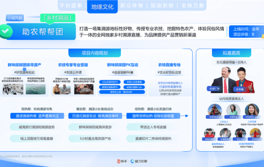Click the timeline arrow tip
The image size is (264, 167).
click(187, 116)
